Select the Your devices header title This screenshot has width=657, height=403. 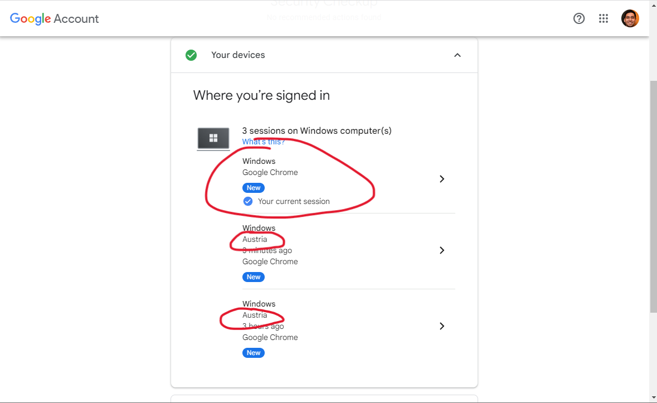point(238,55)
